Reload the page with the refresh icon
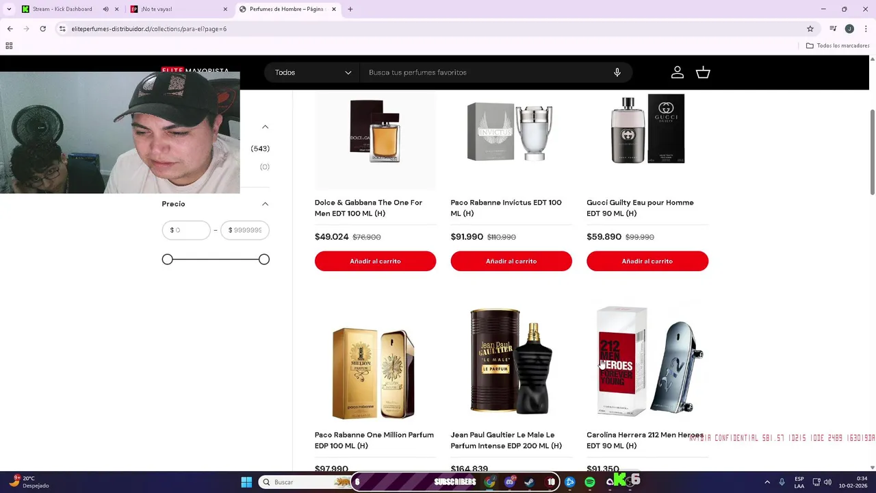This screenshot has height=493, width=876. [x=42, y=29]
